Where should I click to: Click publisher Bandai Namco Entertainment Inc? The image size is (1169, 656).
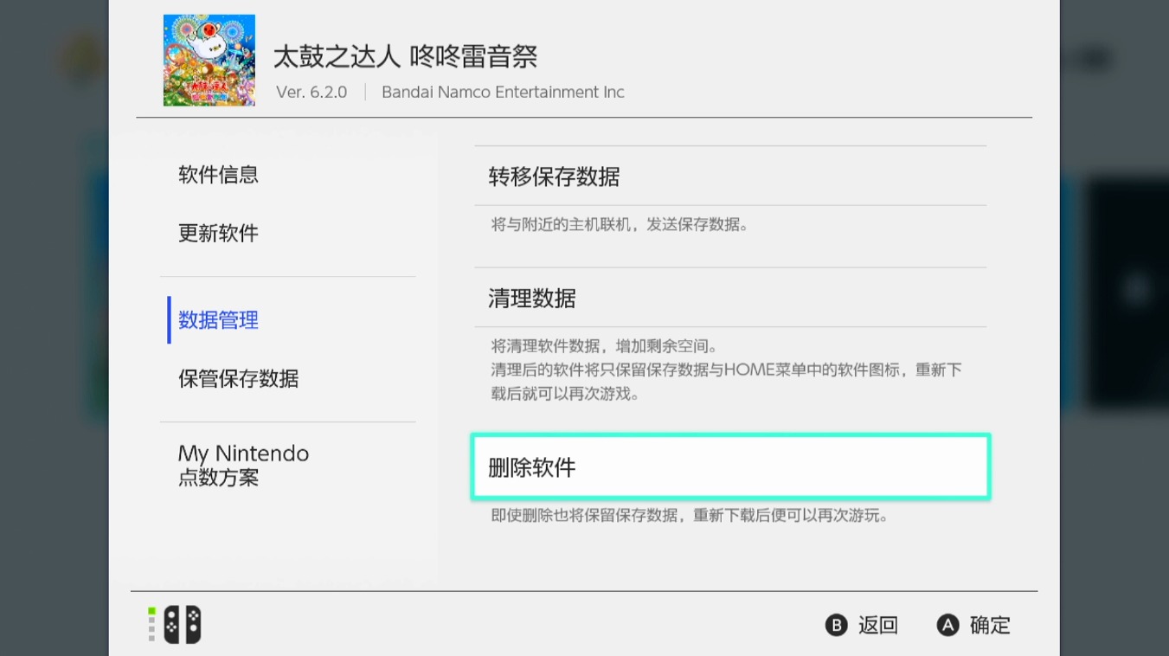point(503,93)
